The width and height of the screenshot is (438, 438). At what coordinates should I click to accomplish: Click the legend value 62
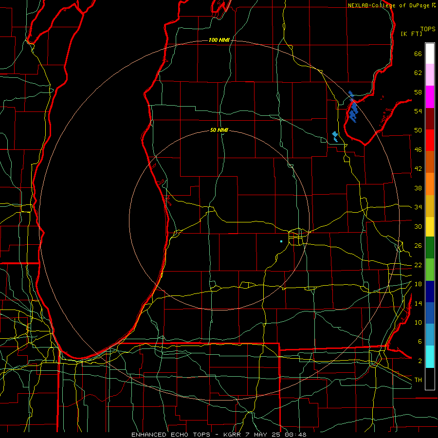click(x=418, y=73)
